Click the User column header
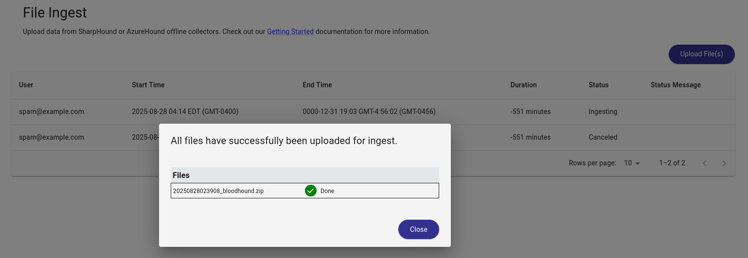Screen dimensions: 748x258 tap(26, 85)
